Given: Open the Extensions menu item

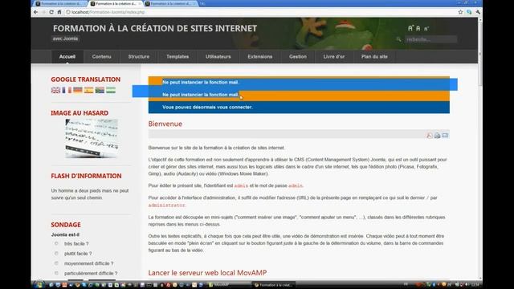Looking at the screenshot, I should point(260,56).
